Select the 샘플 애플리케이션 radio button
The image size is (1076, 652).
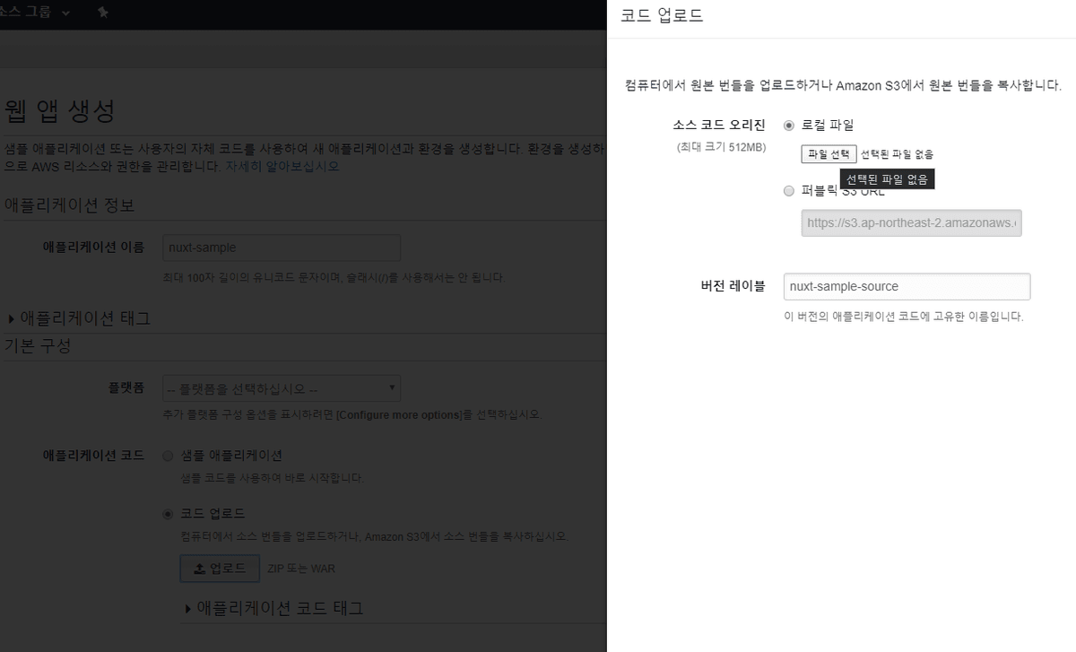pos(167,456)
